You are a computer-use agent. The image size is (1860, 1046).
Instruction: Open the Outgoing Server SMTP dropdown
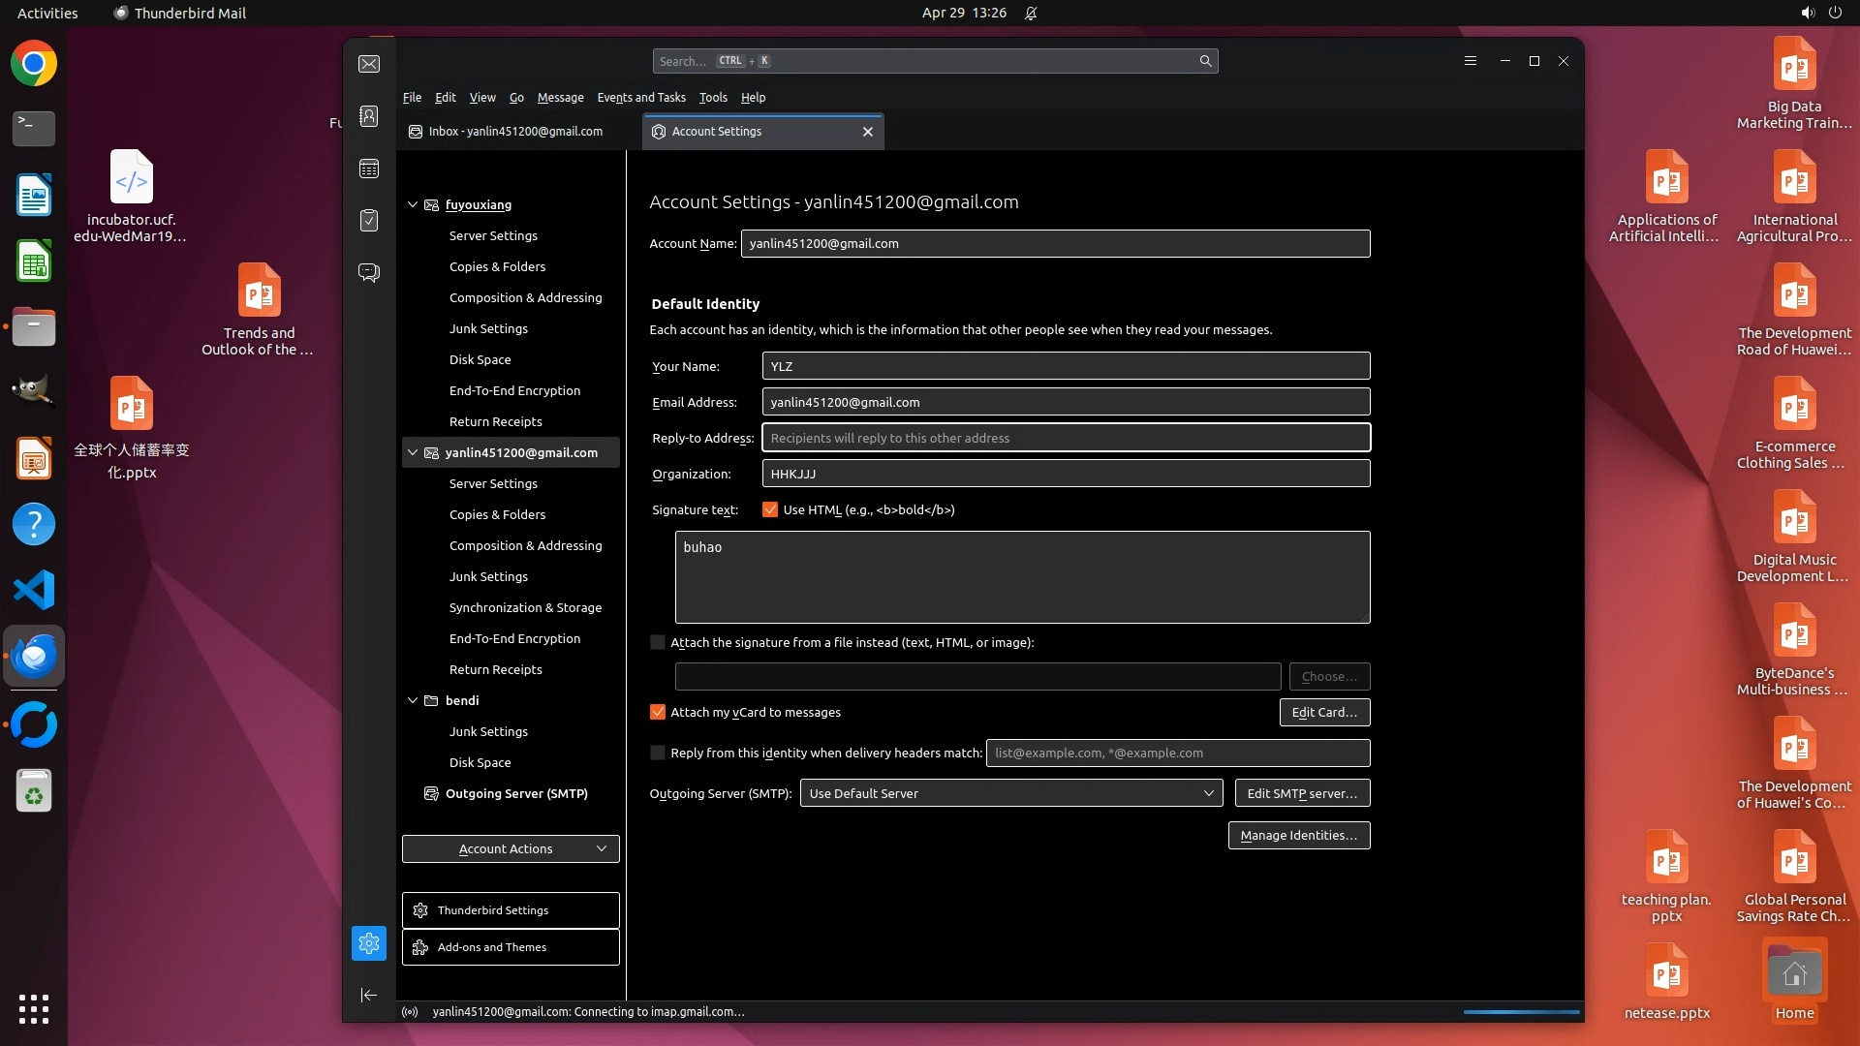click(x=1010, y=793)
